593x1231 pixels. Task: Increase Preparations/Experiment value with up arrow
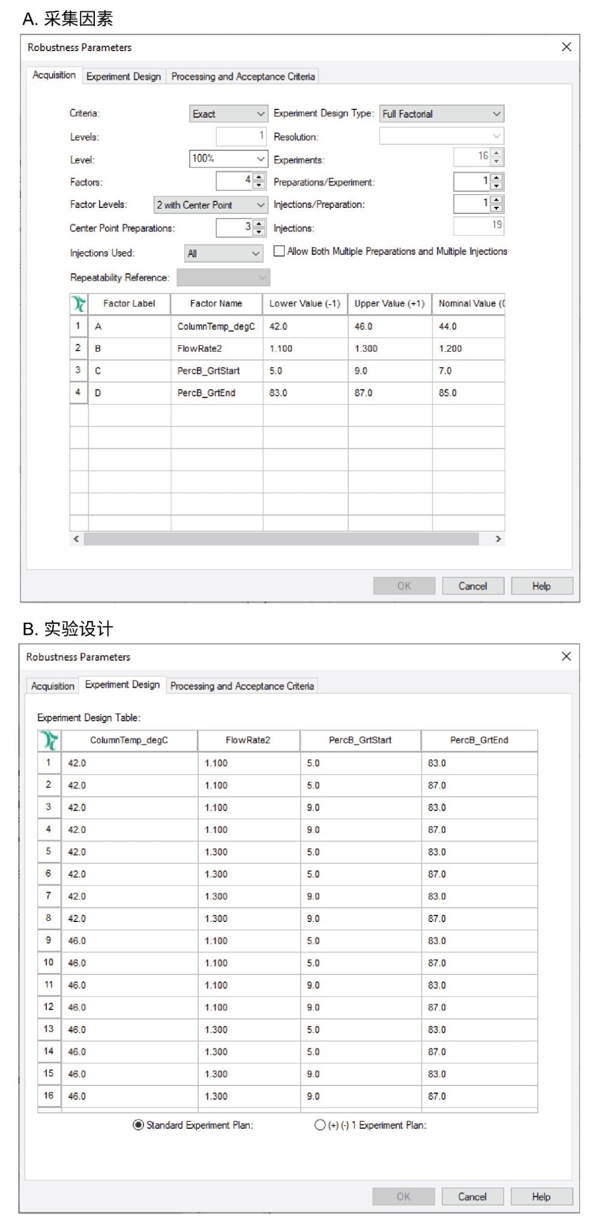(496, 178)
